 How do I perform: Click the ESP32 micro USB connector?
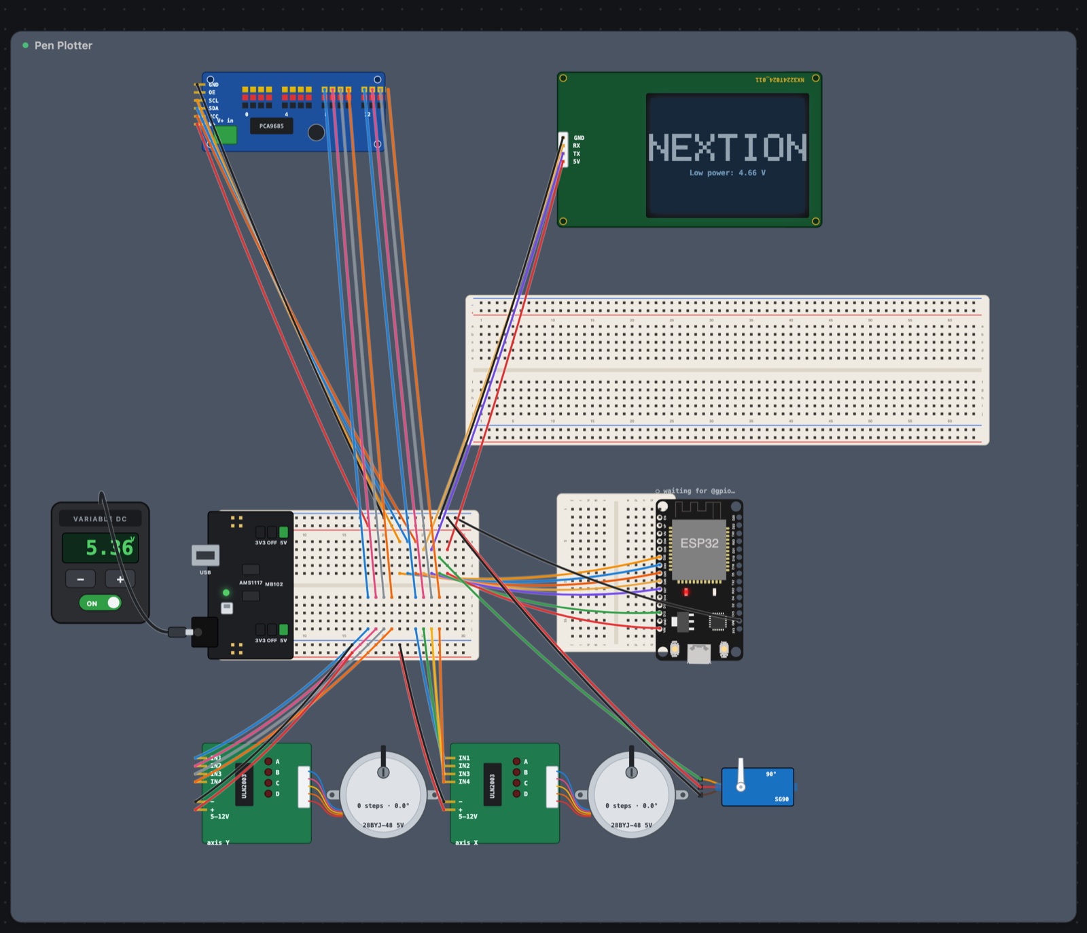pos(699,654)
